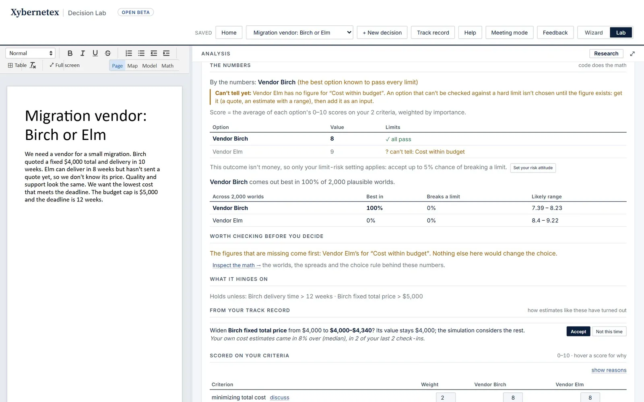
Task: Click the Research button
Action: (606, 53)
